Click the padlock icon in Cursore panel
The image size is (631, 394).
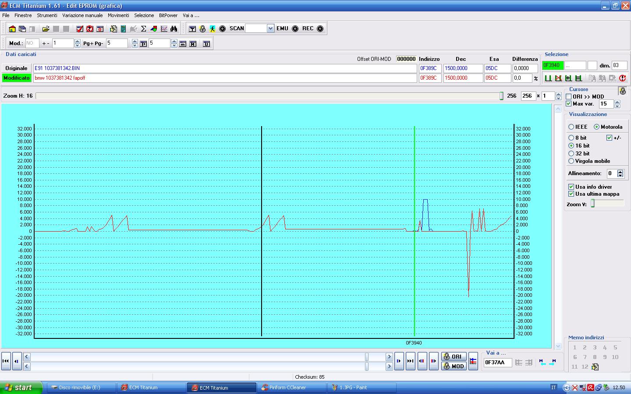coord(622,91)
